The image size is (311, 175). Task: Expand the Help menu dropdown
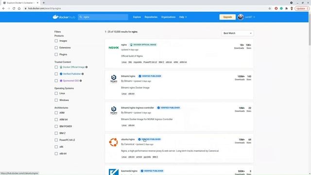(x=183, y=17)
